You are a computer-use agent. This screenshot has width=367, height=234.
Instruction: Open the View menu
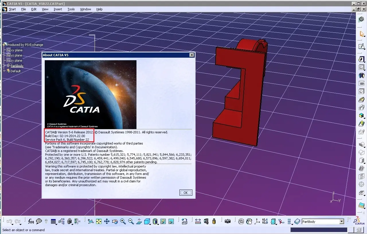tap(45, 9)
